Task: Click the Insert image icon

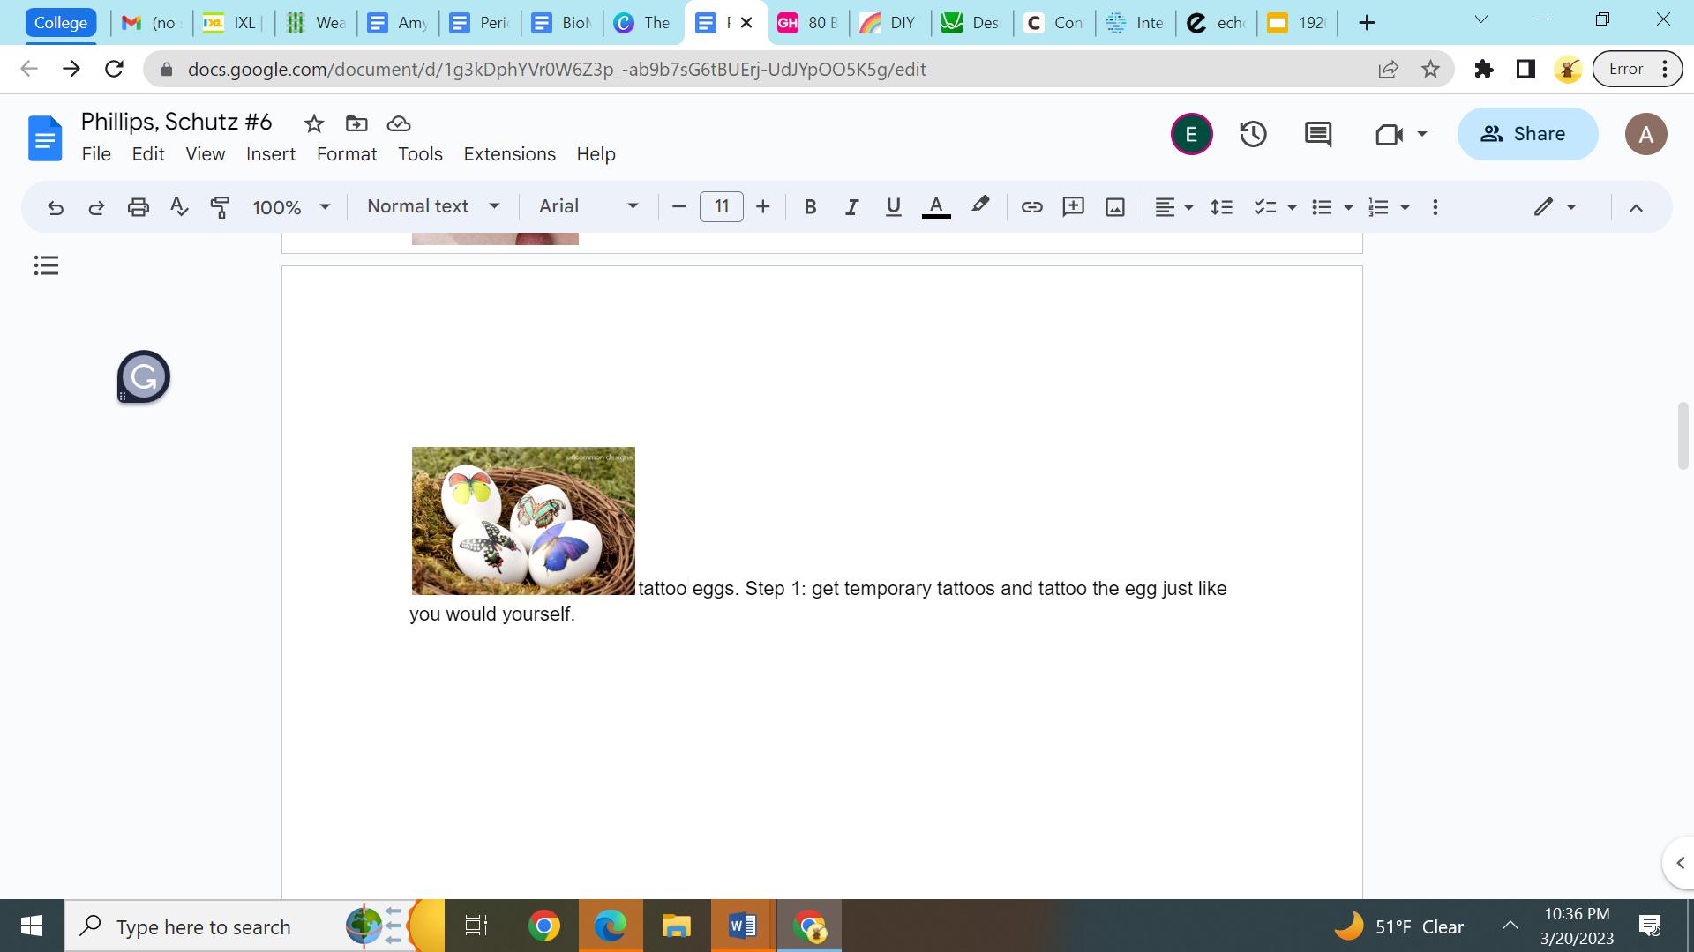Action: click(x=1115, y=207)
